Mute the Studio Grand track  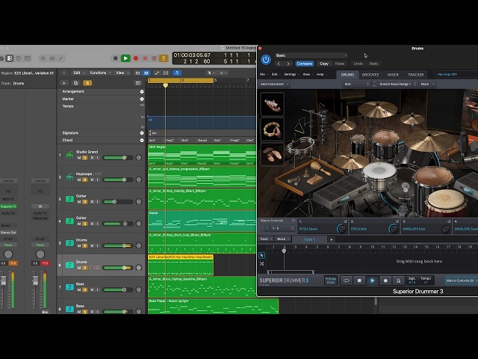[79, 158]
